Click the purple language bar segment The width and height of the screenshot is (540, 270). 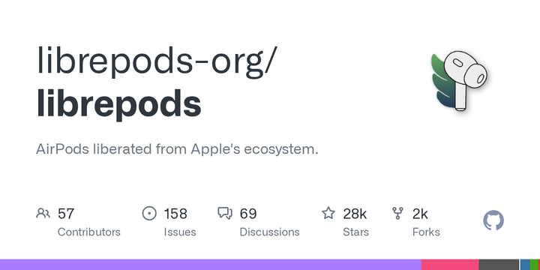tap(211, 265)
